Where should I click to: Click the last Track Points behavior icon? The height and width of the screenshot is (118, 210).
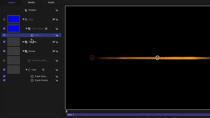(x=32, y=81)
